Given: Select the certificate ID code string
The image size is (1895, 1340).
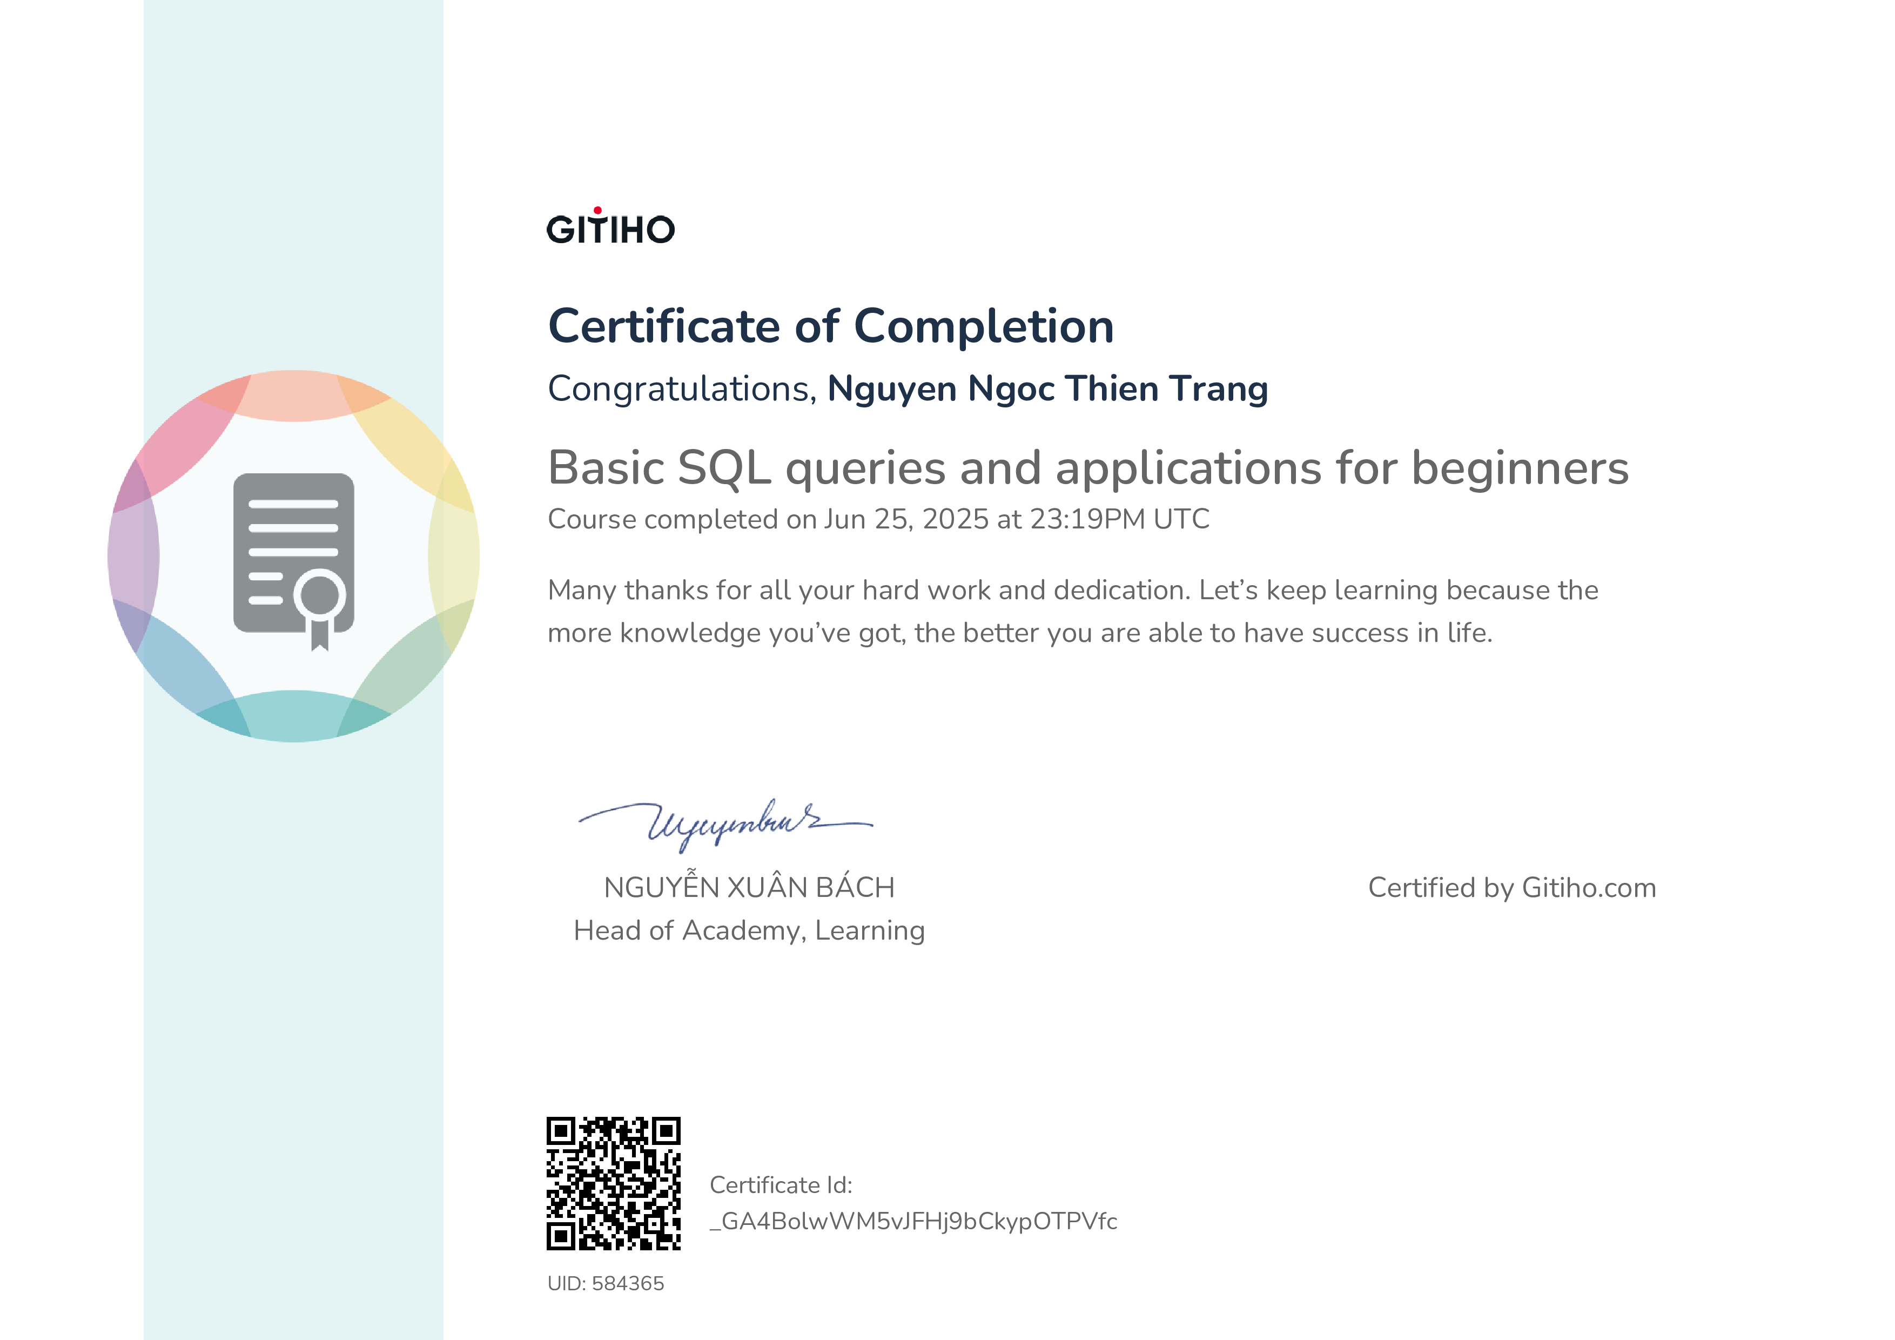Looking at the screenshot, I should click(x=913, y=1222).
